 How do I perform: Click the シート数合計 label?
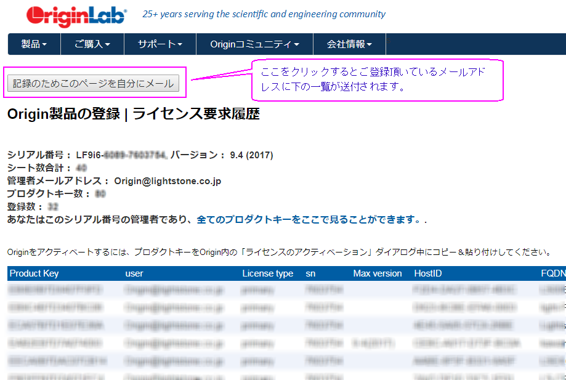pos(39,168)
